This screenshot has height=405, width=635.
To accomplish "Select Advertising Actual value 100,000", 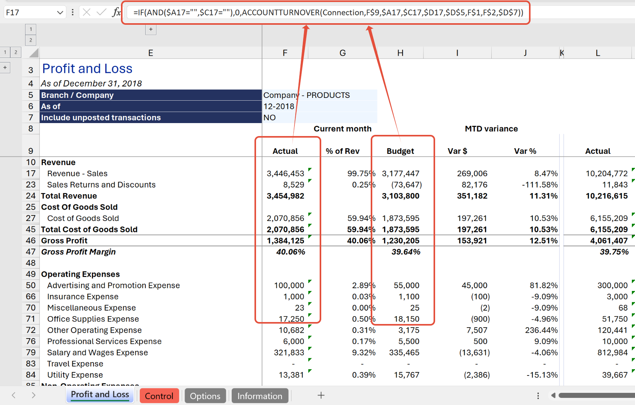I will 285,285.
